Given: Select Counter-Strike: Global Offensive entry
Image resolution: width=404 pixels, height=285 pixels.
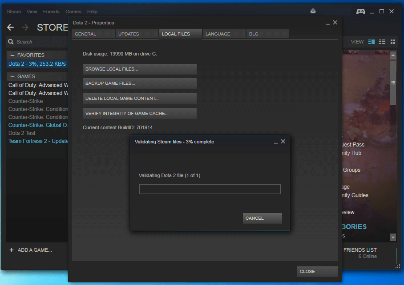Looking at the screenshot, I should [38, 125].
